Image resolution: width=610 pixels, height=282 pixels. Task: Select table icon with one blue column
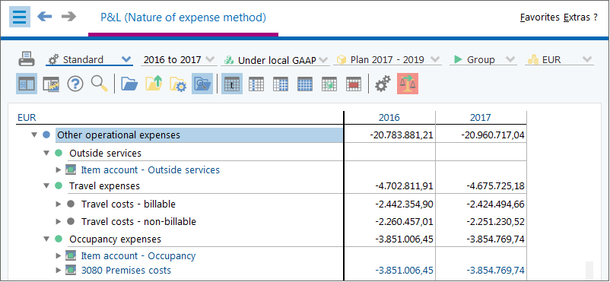pyautogui.click(x=256, y=84)
